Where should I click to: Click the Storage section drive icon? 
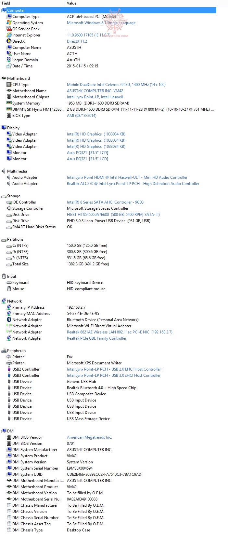(x=4, y=196)
